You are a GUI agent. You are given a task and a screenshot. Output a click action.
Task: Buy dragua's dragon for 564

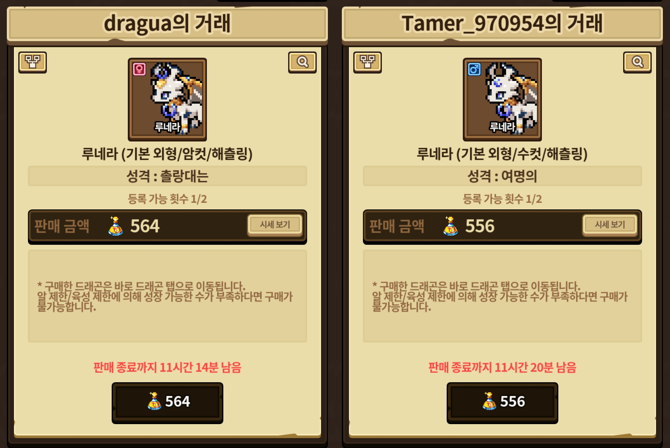pos(167,403)
